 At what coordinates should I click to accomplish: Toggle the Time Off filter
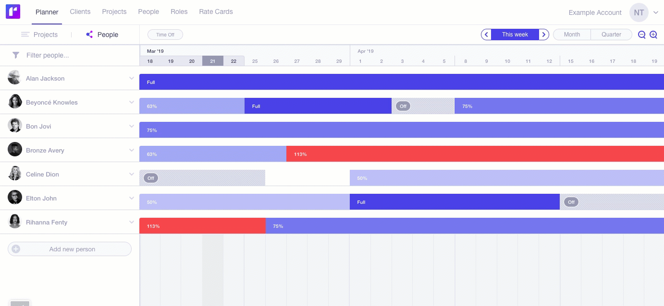pyautogui.click(x=165, y=35)
